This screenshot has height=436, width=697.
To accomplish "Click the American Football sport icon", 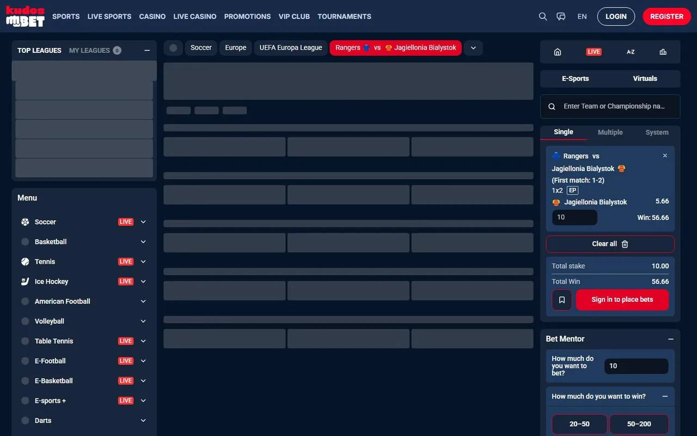I will (x=25, y=301).
